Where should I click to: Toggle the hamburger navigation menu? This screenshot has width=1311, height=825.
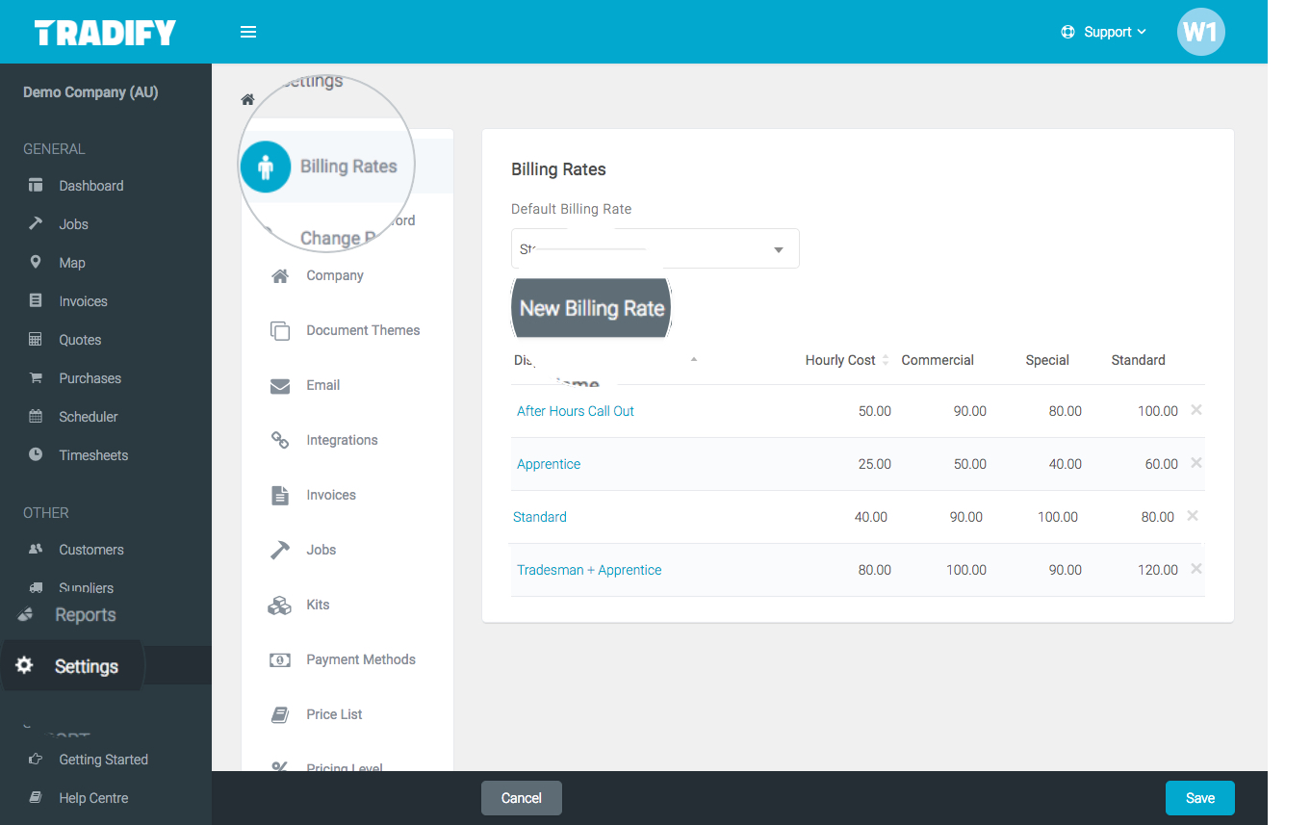coord(248,31)
